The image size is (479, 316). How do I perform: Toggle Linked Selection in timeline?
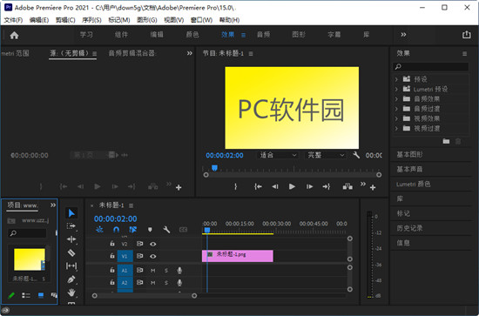point(132,230)
